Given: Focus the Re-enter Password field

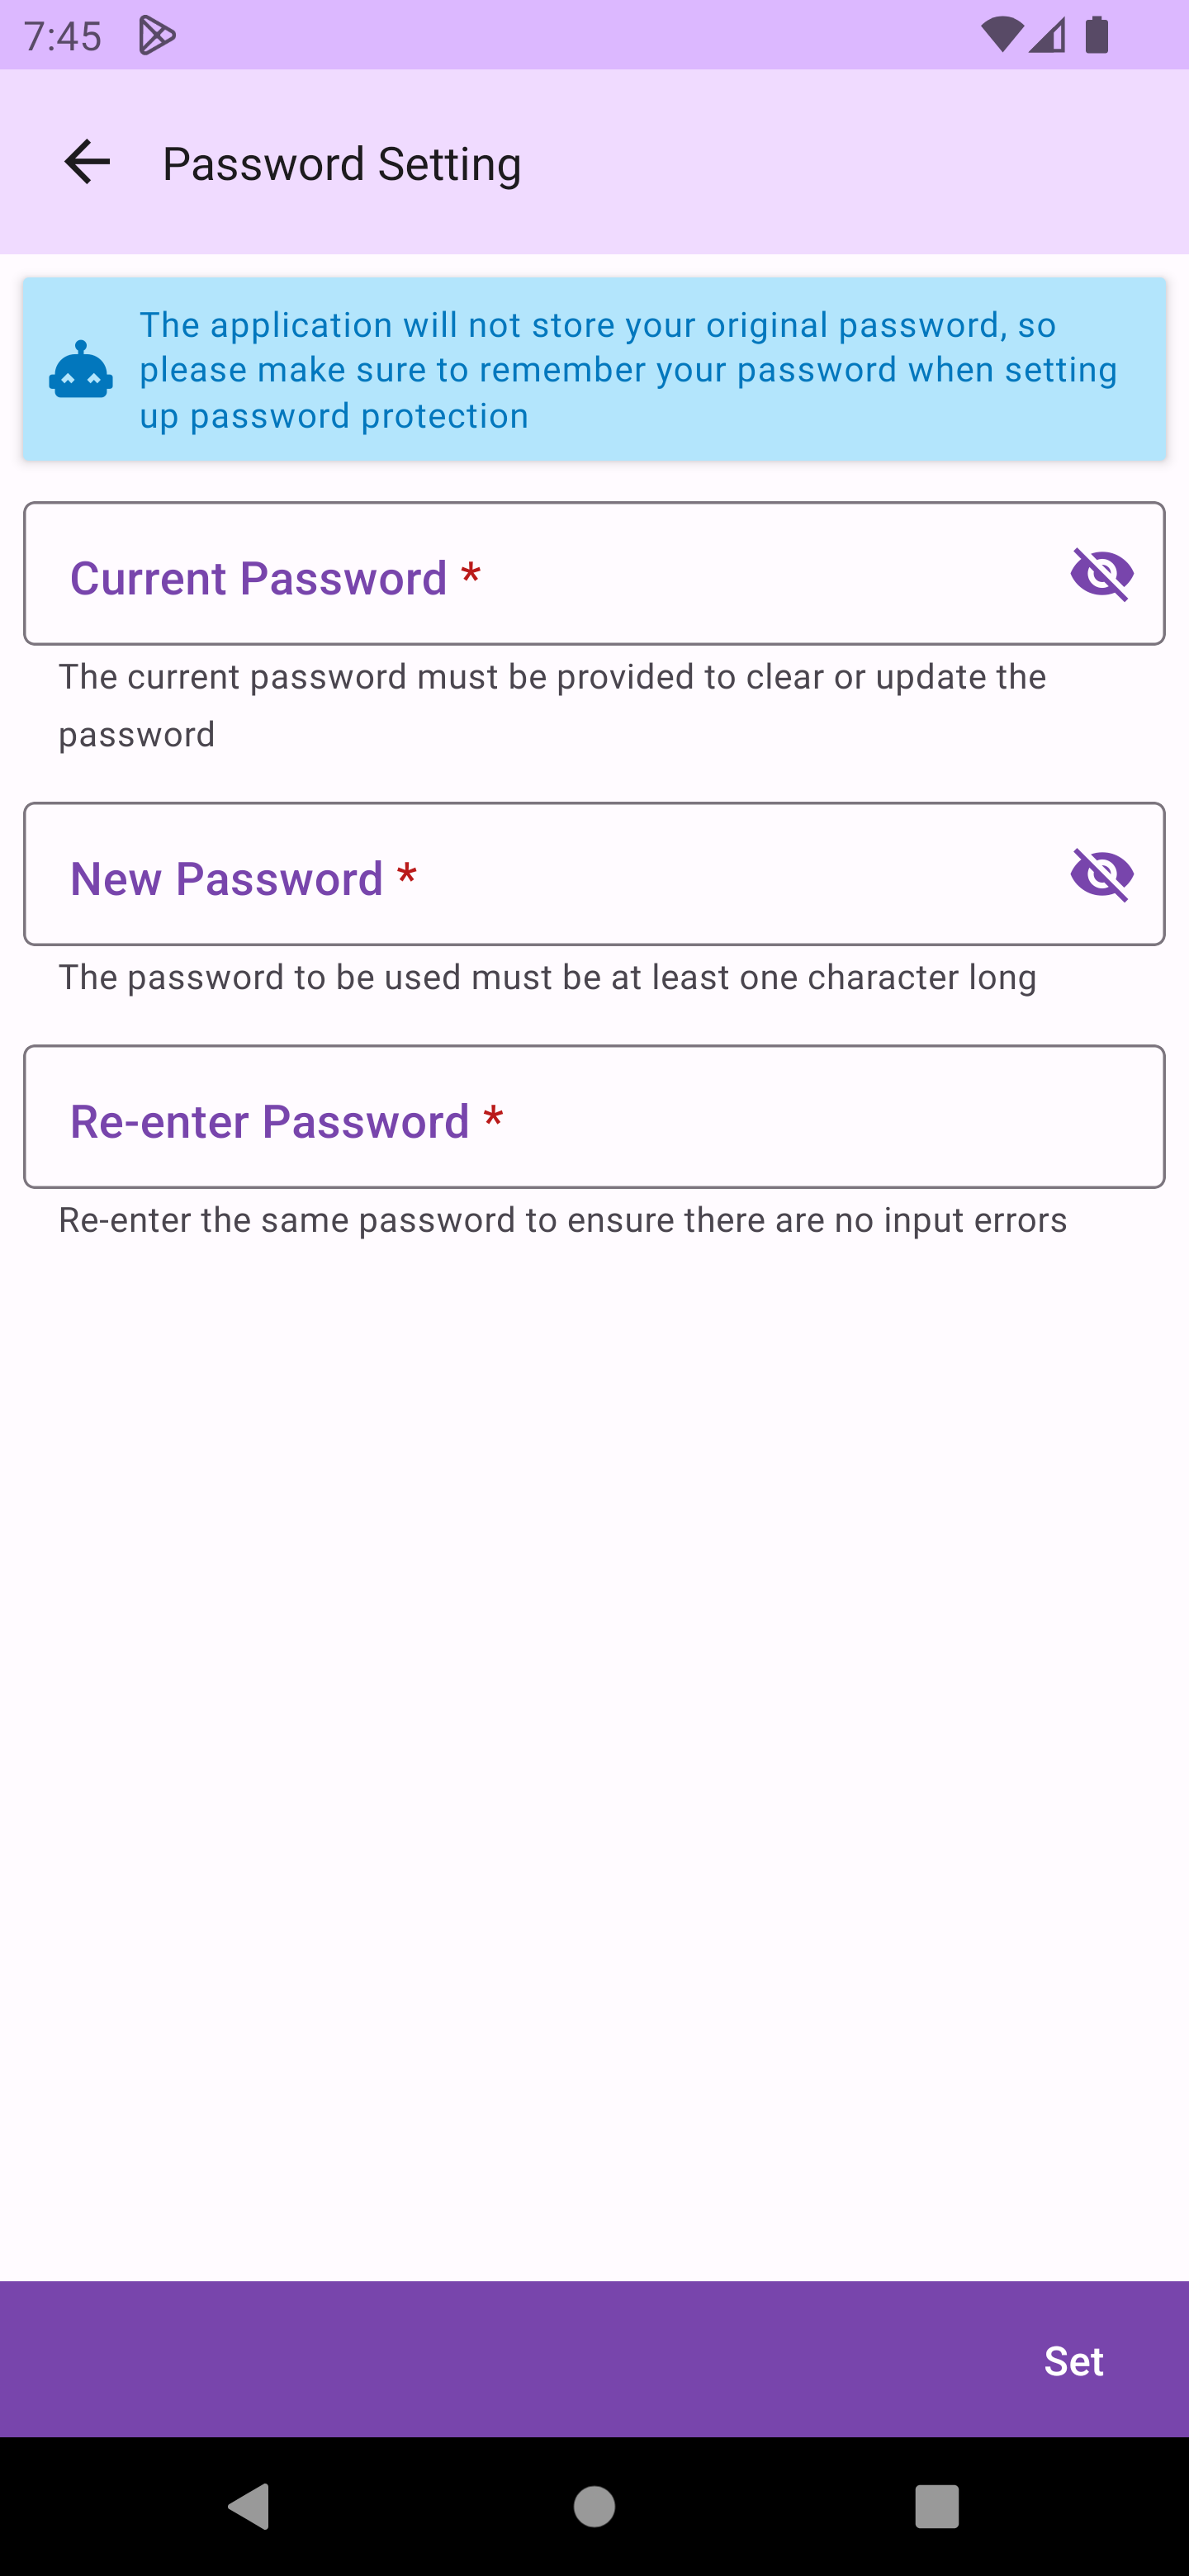Looking at the screenshot, I should coord(594,1117).
